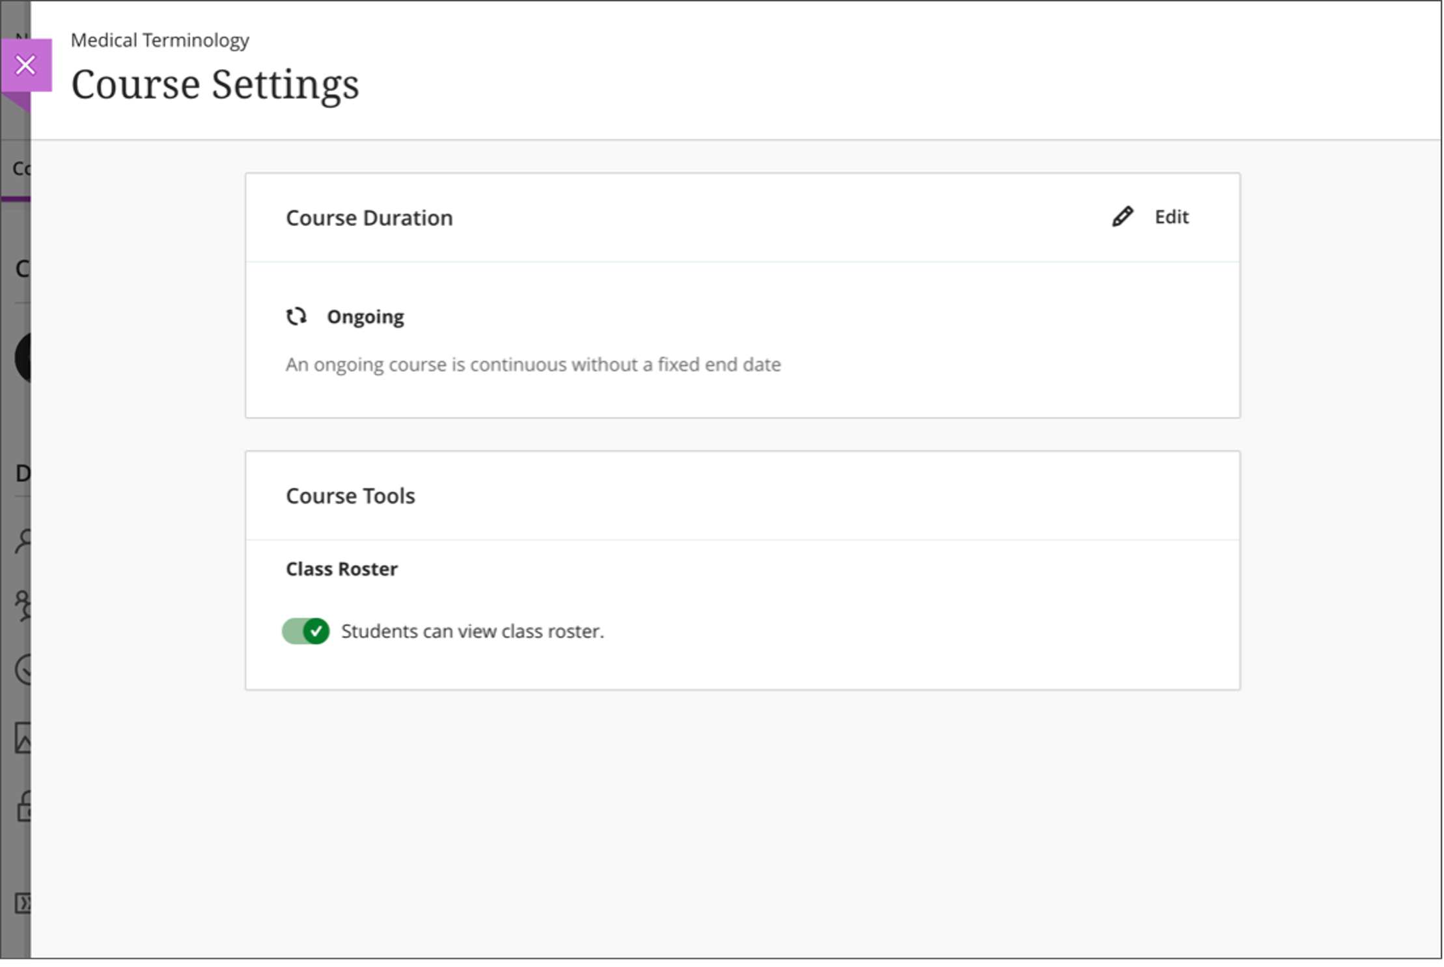
Task: Click the Ongoing circular arrows icon
Action: (296, 316)
